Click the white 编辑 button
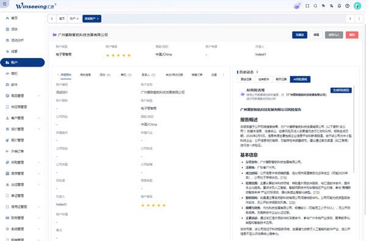This screenshot has height=241, width=366. pos(316,35)
